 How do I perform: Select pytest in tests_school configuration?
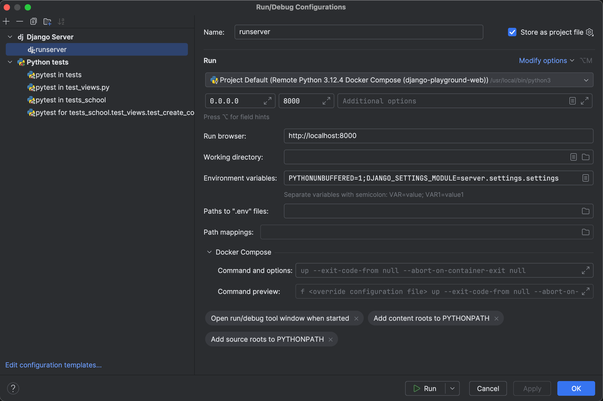tap(71, 100)
